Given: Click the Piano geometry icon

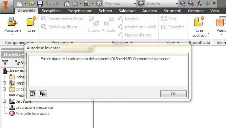Looking at the screenshot, I should [221, 22].
